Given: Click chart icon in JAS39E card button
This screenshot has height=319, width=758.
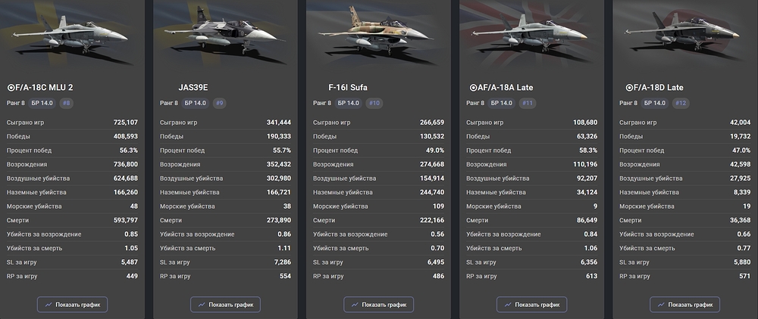Looking at the screenshot, I should tap(202, 305).
